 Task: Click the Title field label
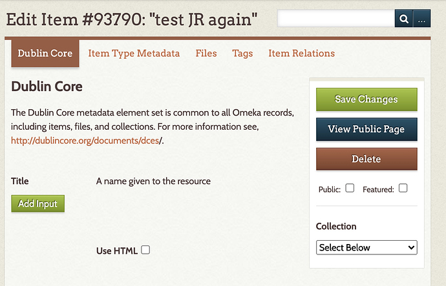coord(20,181)
